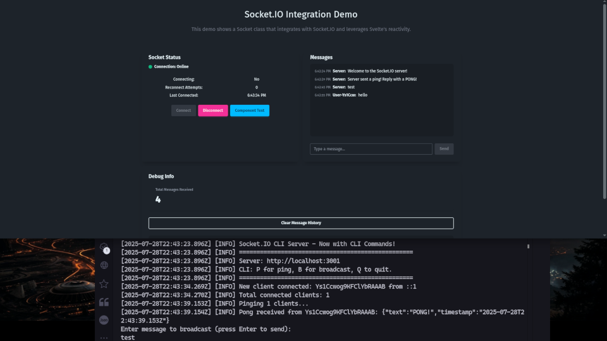Select the 'Welcome to the Socket.IO server!' message
The height and width of the screenshot is (341, 607).
tap(361, 71)
